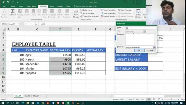The width and height of the screenshot is (186, 105).
Task: Open Customize Quick Access Toolbar dropdown
Action: [17, 2]
